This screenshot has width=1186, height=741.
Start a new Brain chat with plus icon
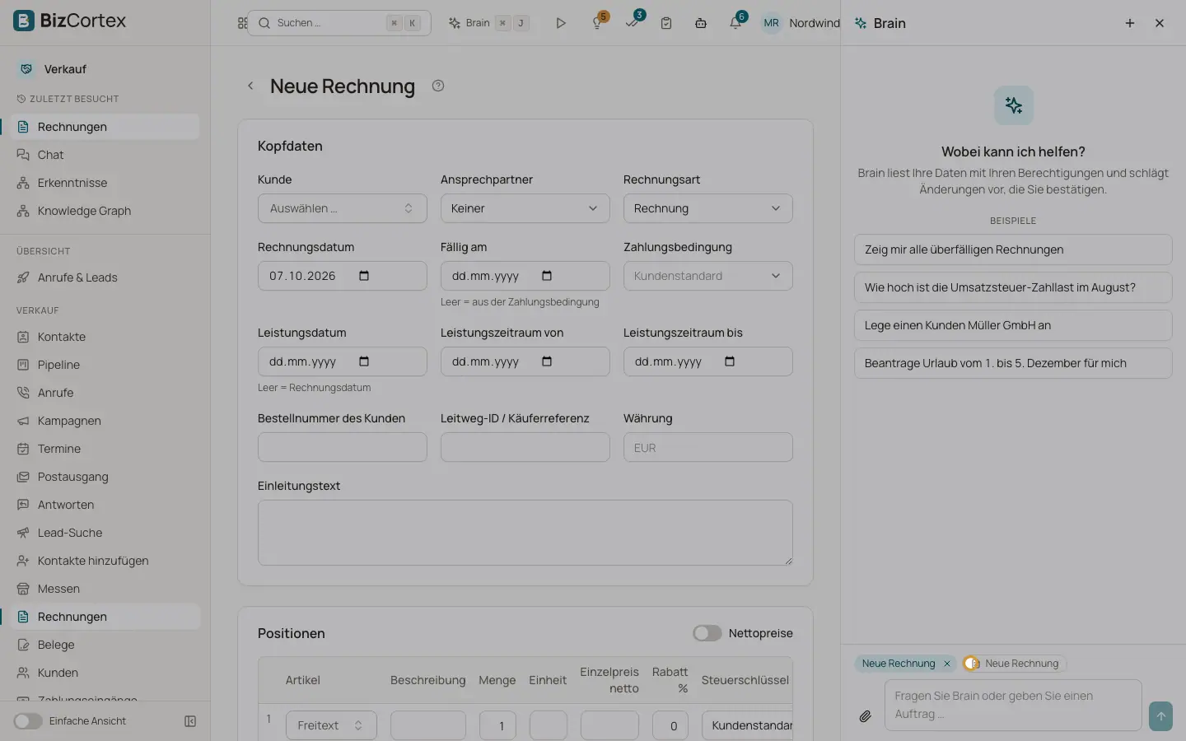(1130, 23)
